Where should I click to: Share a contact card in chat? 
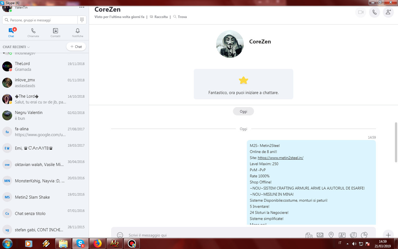tap(342, 235)
